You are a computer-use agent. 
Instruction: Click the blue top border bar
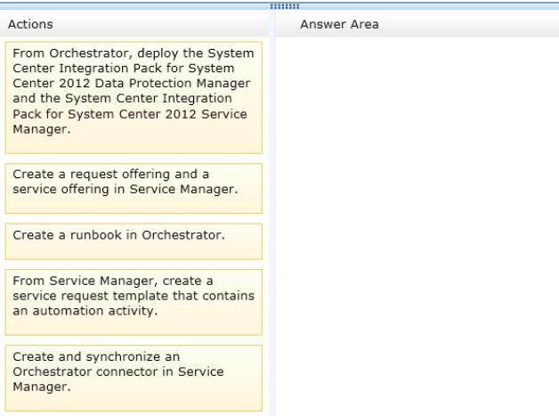(279, 4)
